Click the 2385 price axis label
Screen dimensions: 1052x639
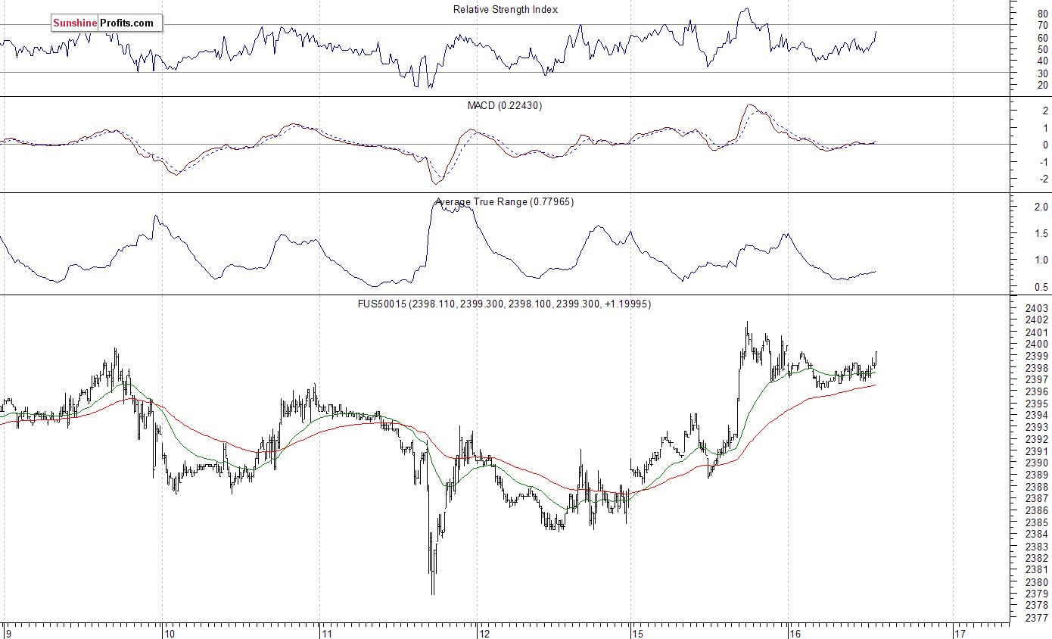coord(1038,522)
